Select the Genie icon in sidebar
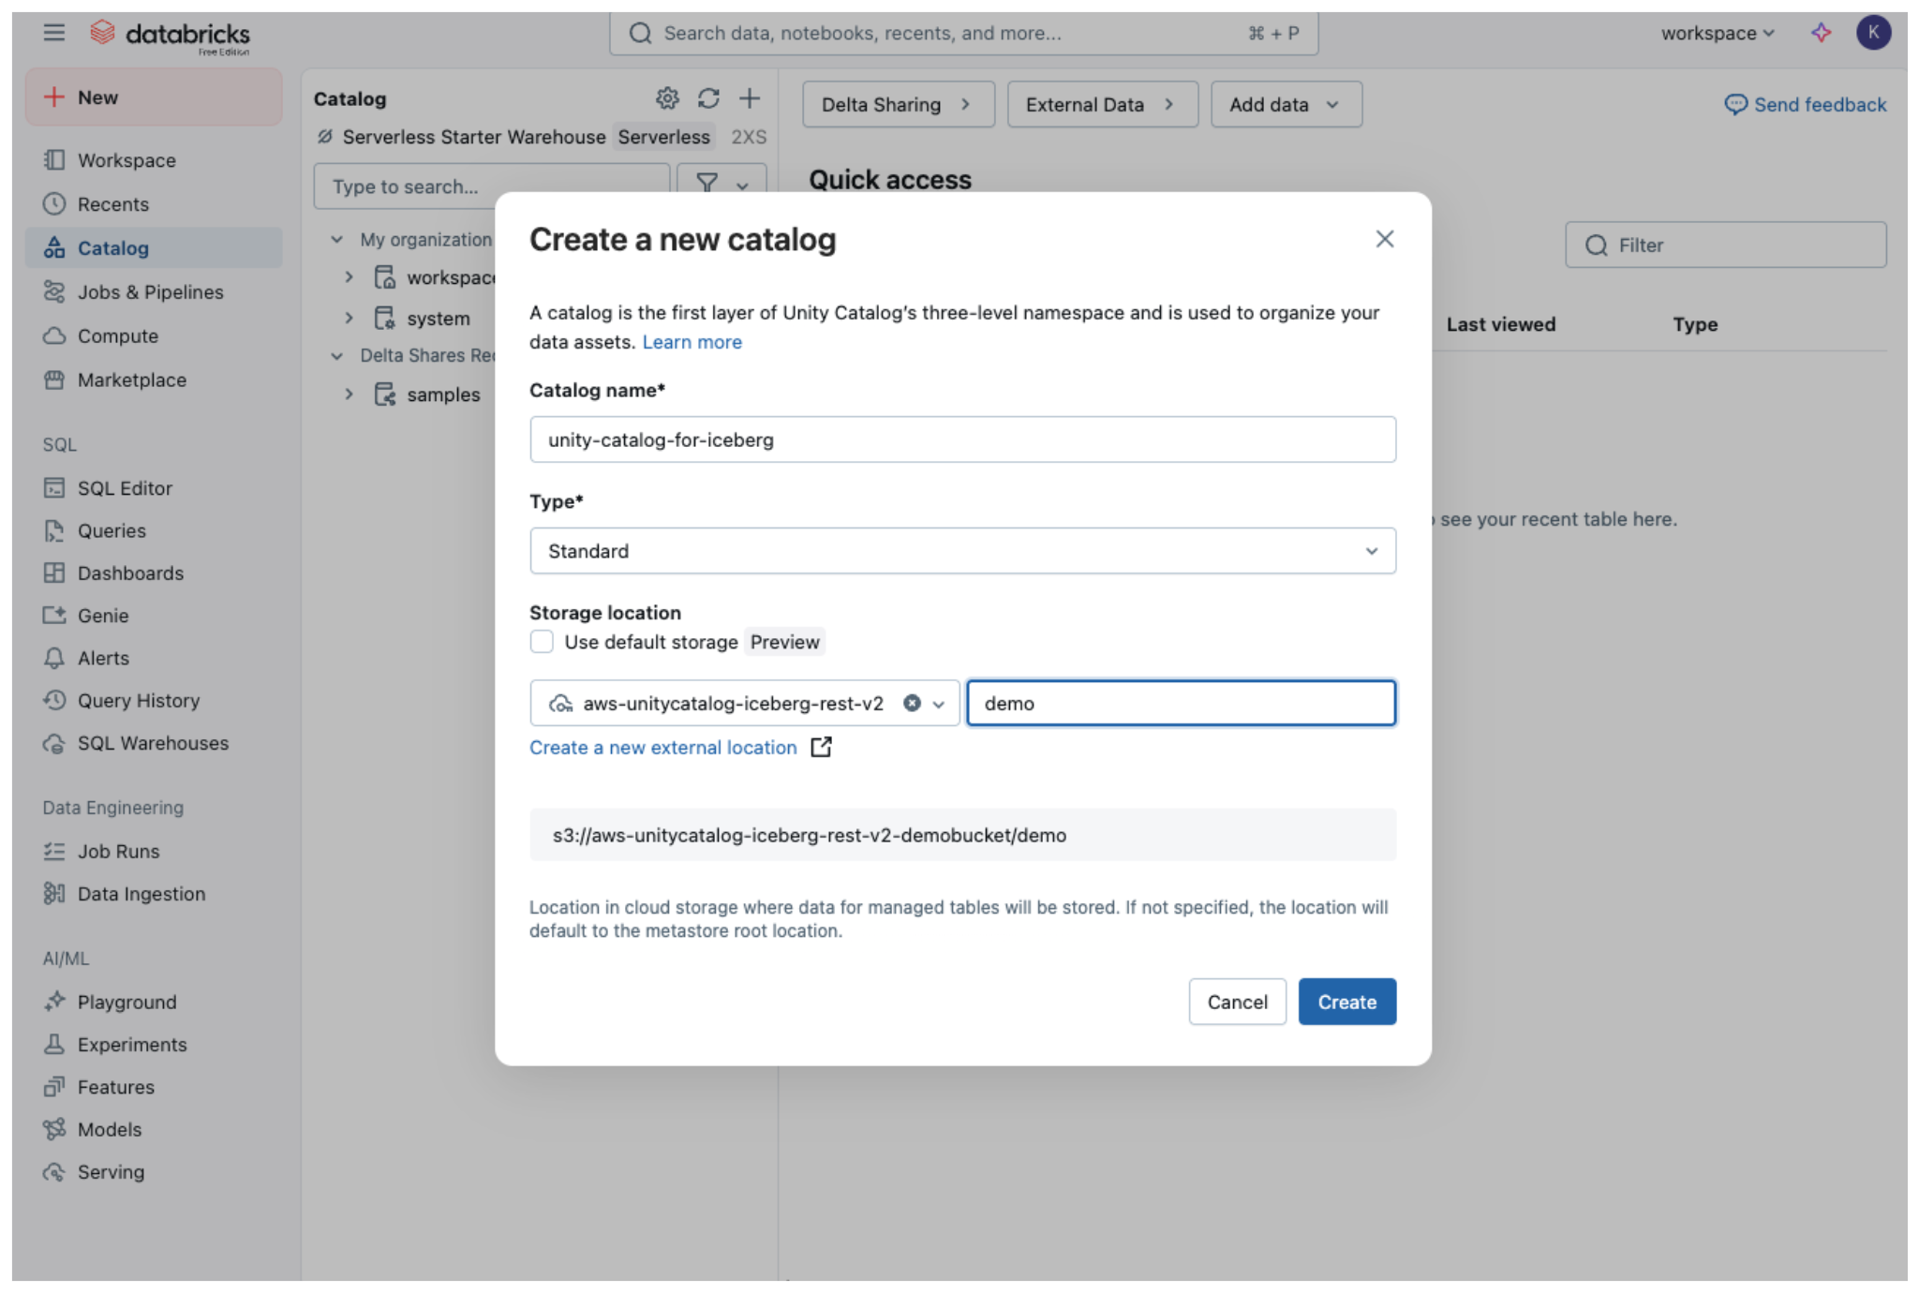Image resolution: width=1919 pixels, height=1294 pixels. tap(54, 615)
